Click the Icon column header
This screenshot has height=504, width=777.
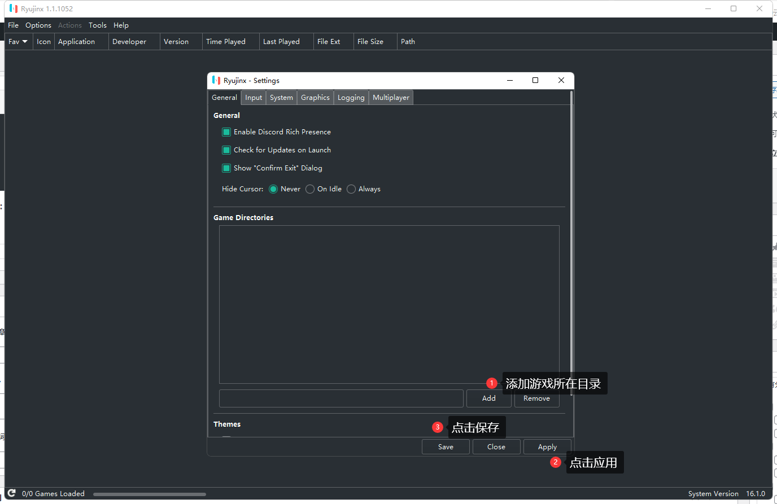43,42
